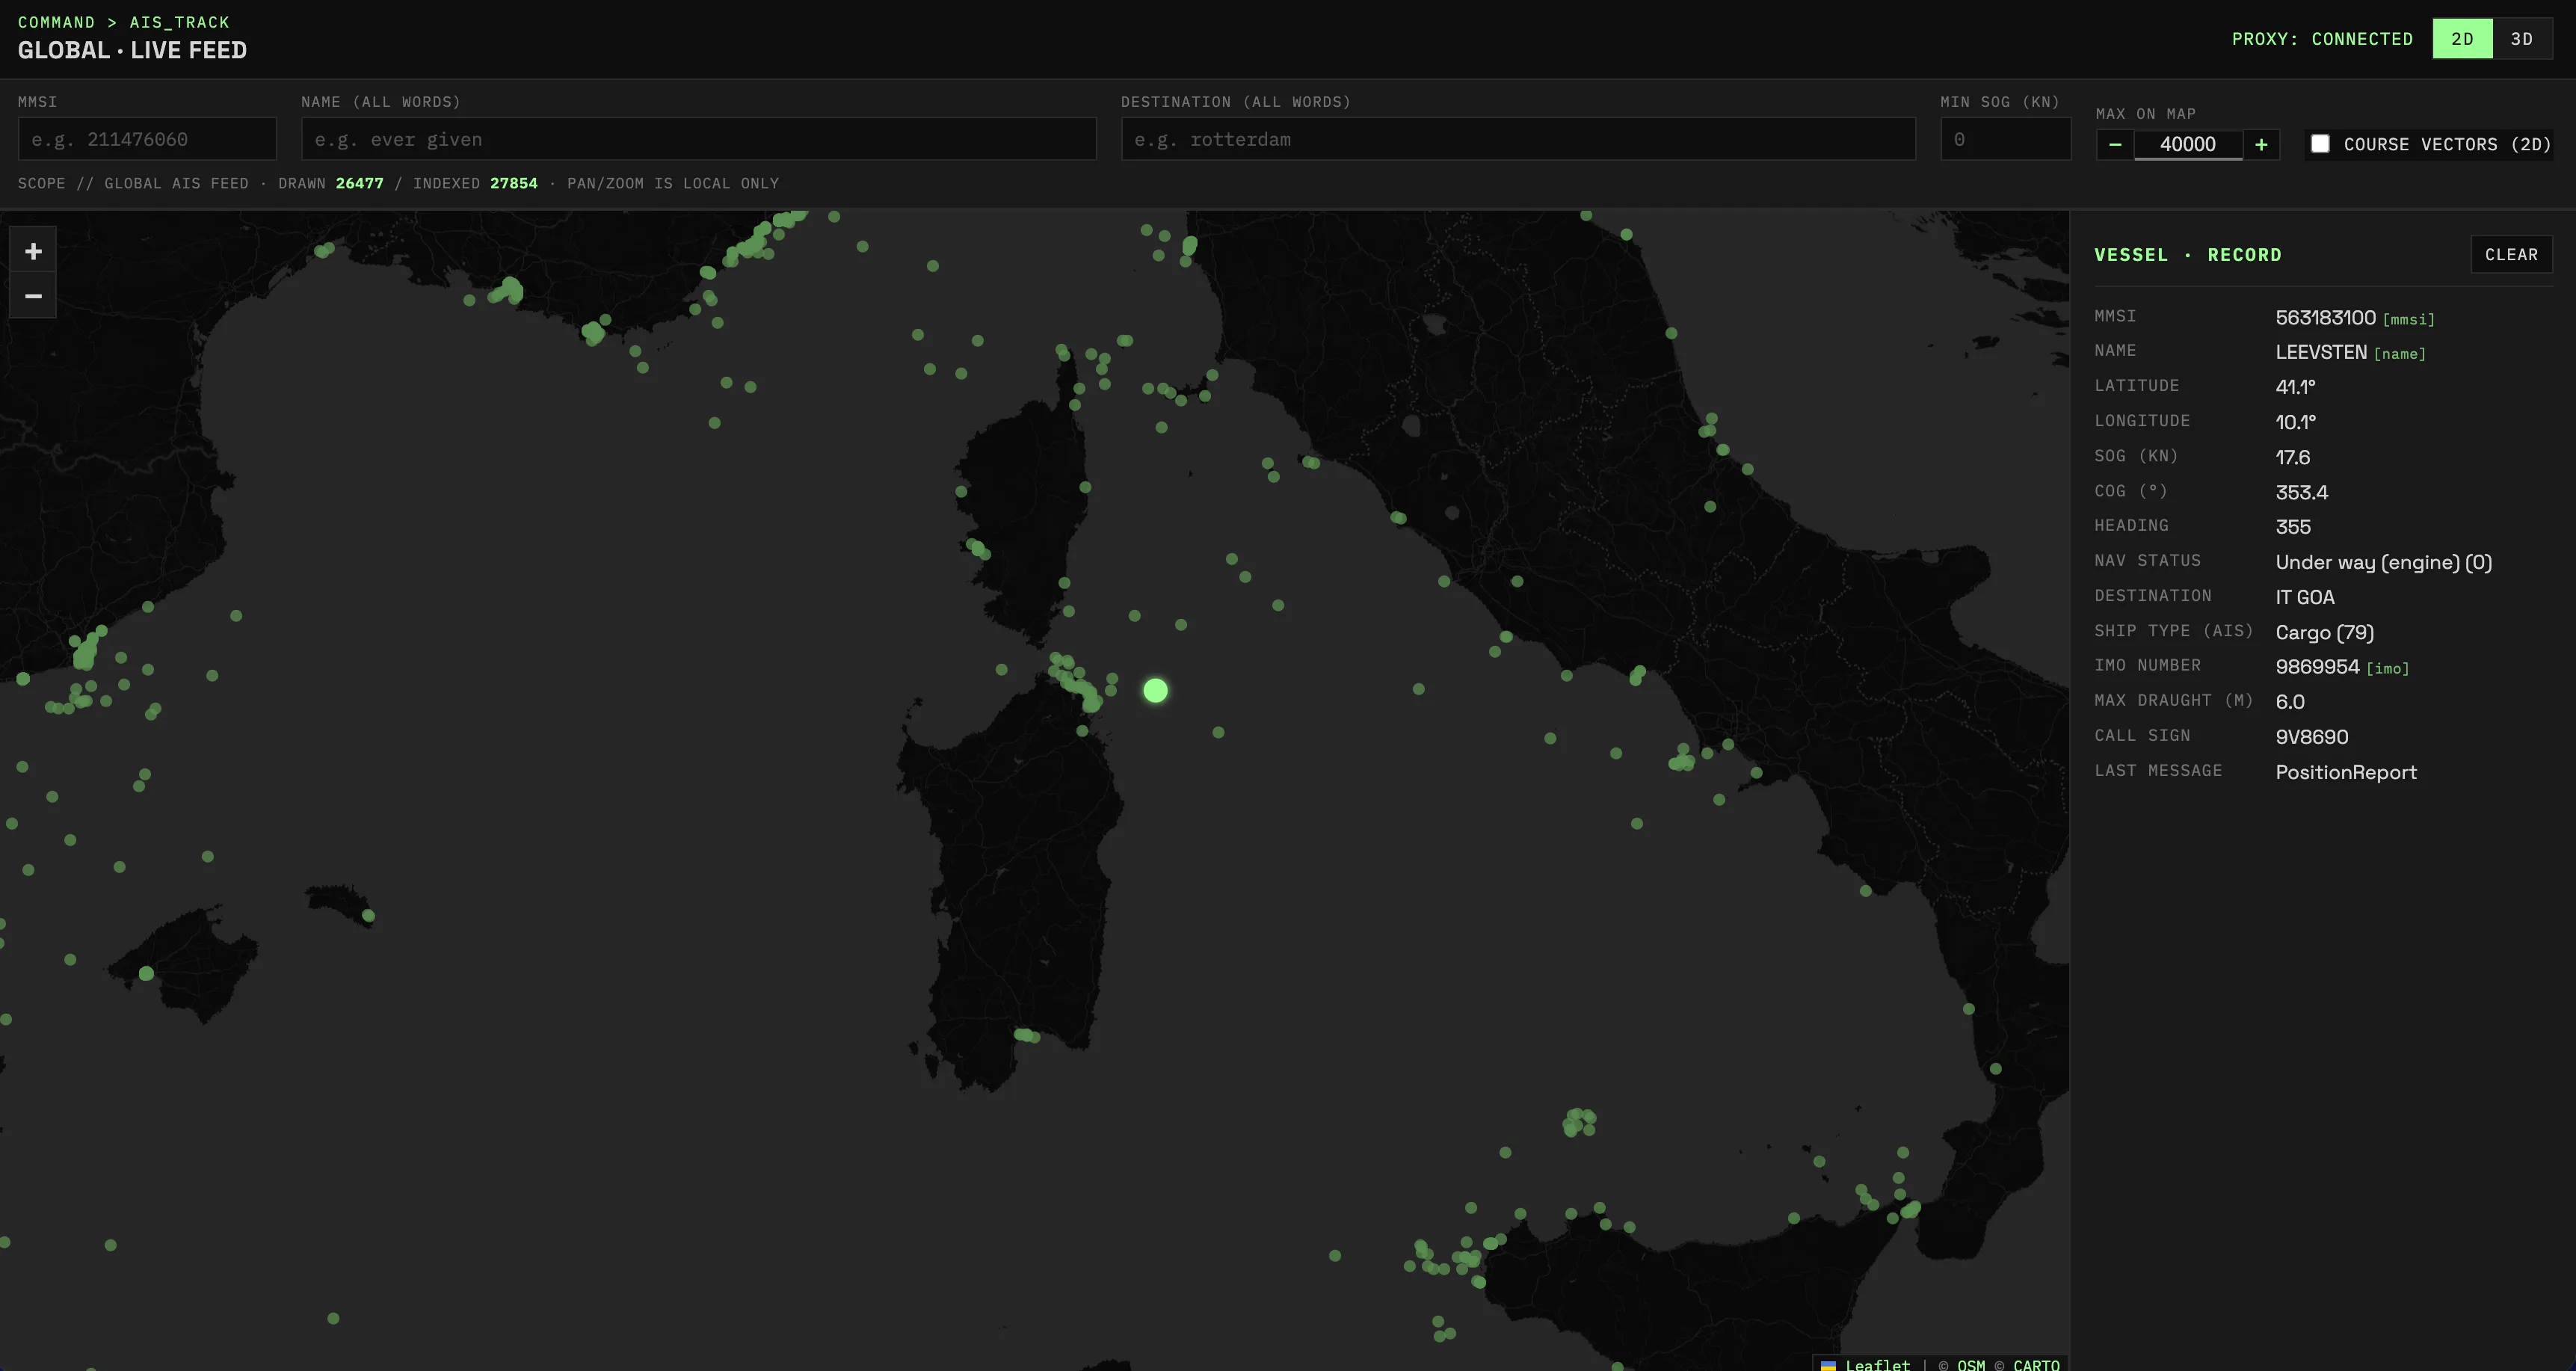The image size is (2576, 1371).
Task: Click the 'PAN/ZOOM IS LOCAL ONLY' note
Action: 673,183
